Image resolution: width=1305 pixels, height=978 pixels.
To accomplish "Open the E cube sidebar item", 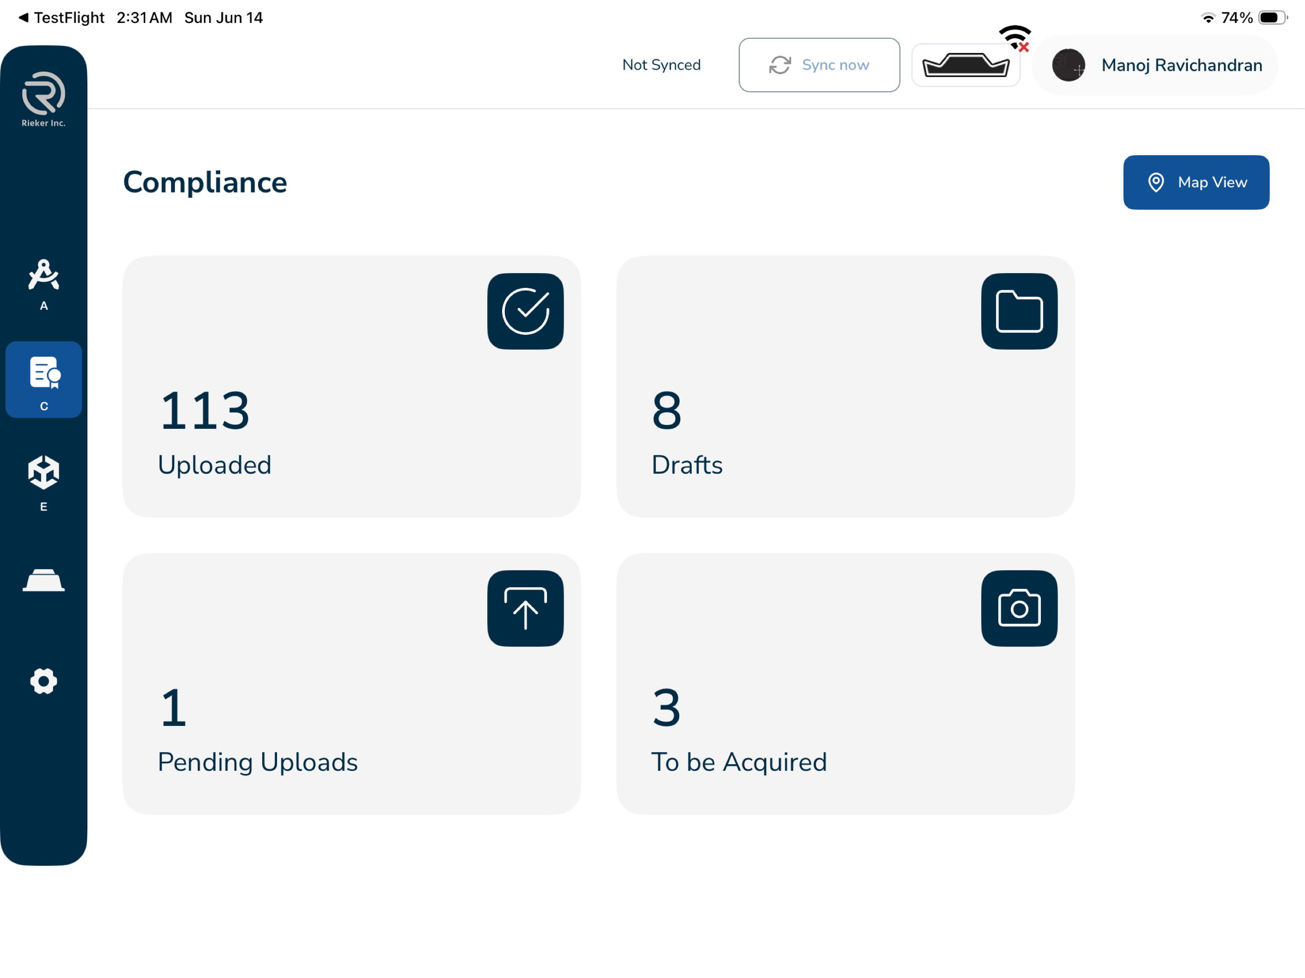I will [43, 482].
